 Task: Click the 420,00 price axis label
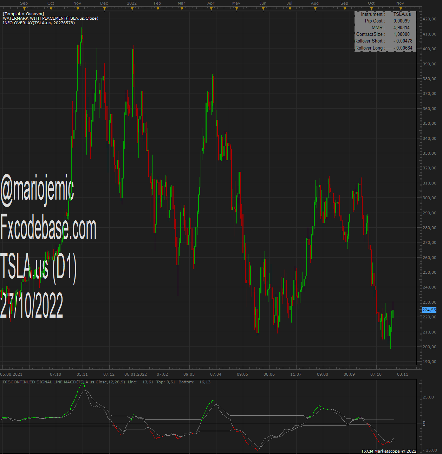tap(430, 19)
